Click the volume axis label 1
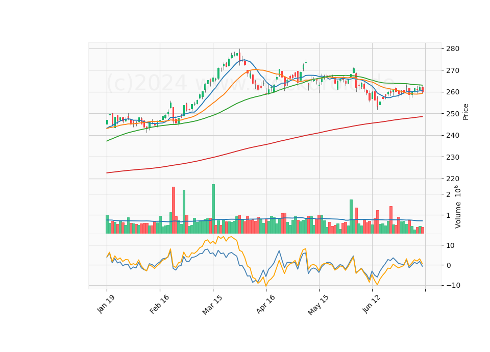The width and height of the screenshot is (490, 352). [449, 215]
